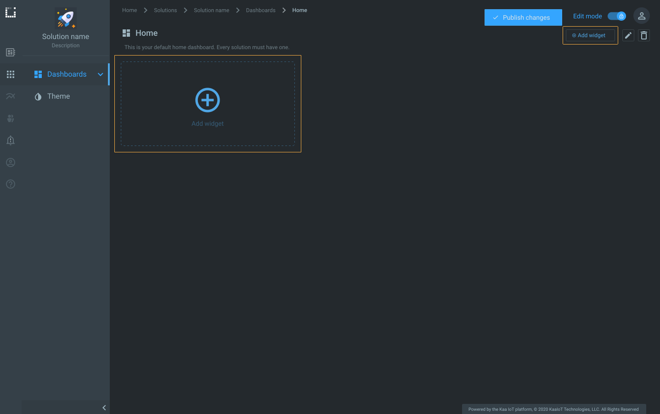Toggle Edit mode switch off
Image resolution: width=660 pixels, height=414 pixels.
tap(617, 16)
